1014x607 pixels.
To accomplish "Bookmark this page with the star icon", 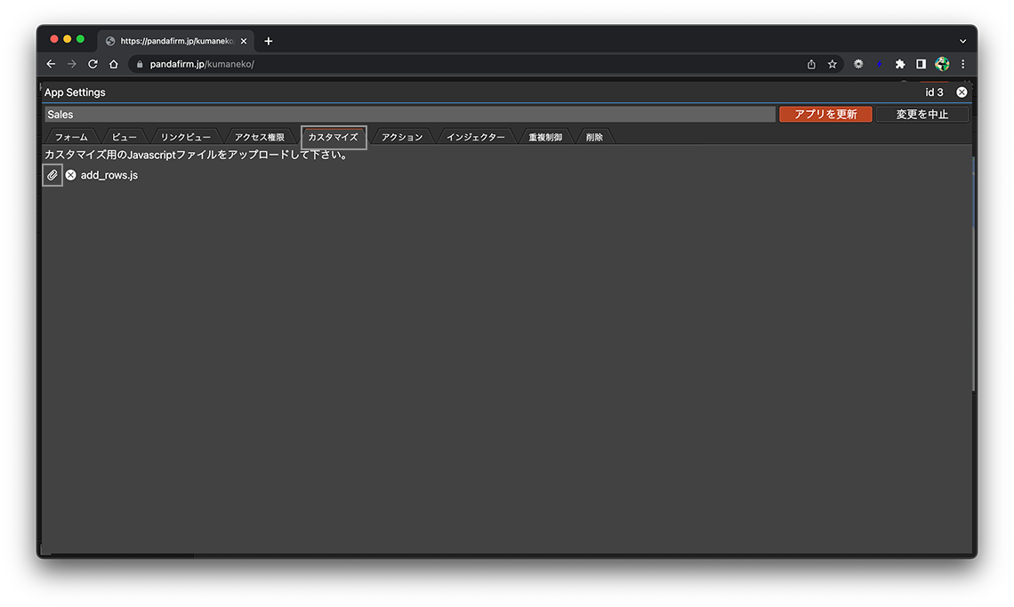I will [x=833, y=64].
